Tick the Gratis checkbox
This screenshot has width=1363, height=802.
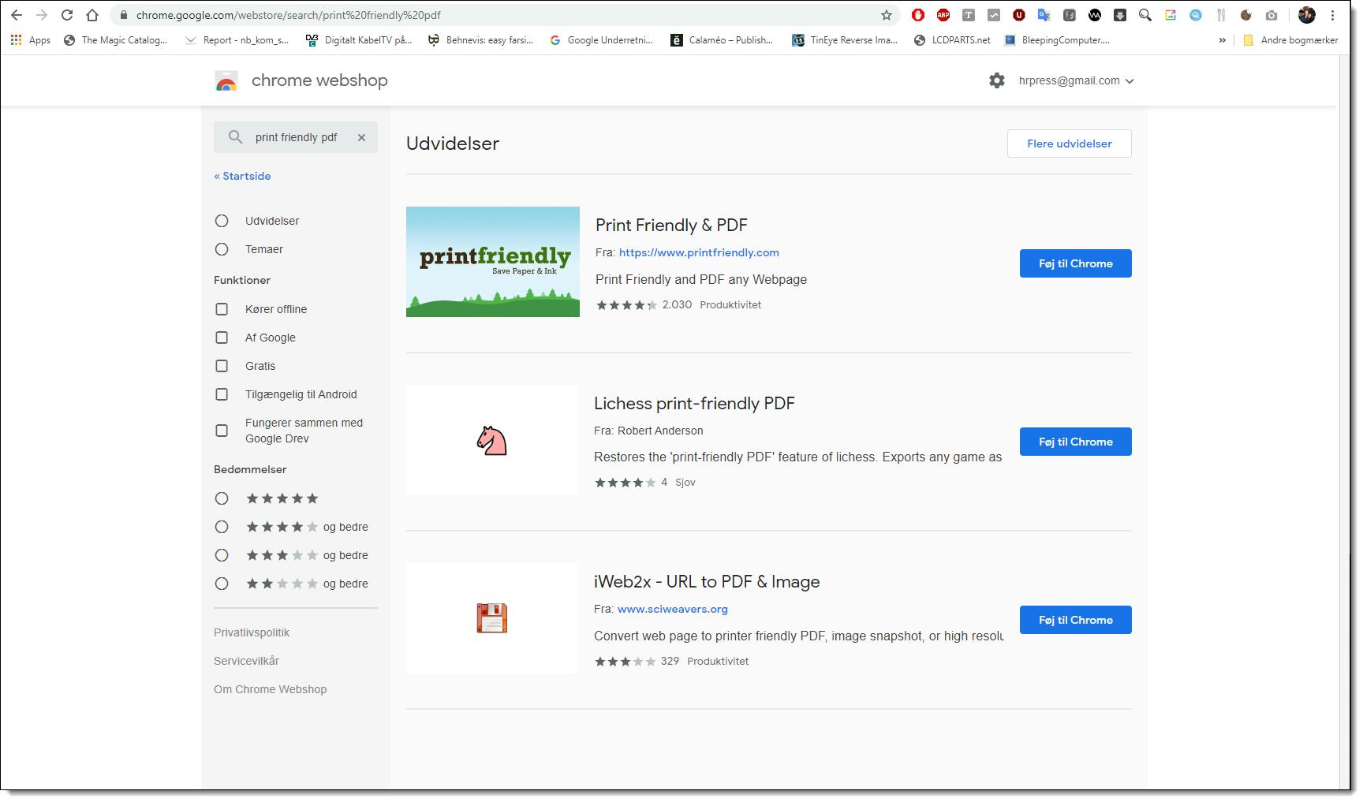[x=222, y=366]
